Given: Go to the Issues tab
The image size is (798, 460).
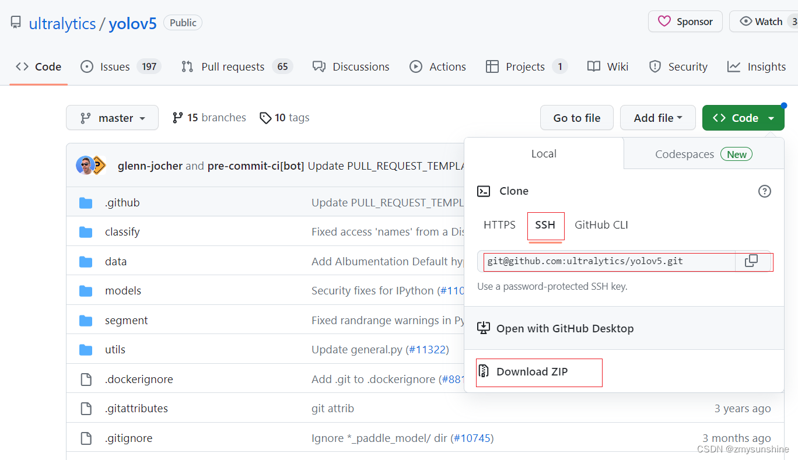Looking at the screenshot, I should pos(120,66).
